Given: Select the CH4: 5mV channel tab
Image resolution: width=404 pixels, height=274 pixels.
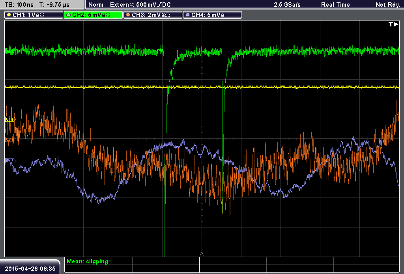Looking at the screenshot, I should click(x=212, y=15).
